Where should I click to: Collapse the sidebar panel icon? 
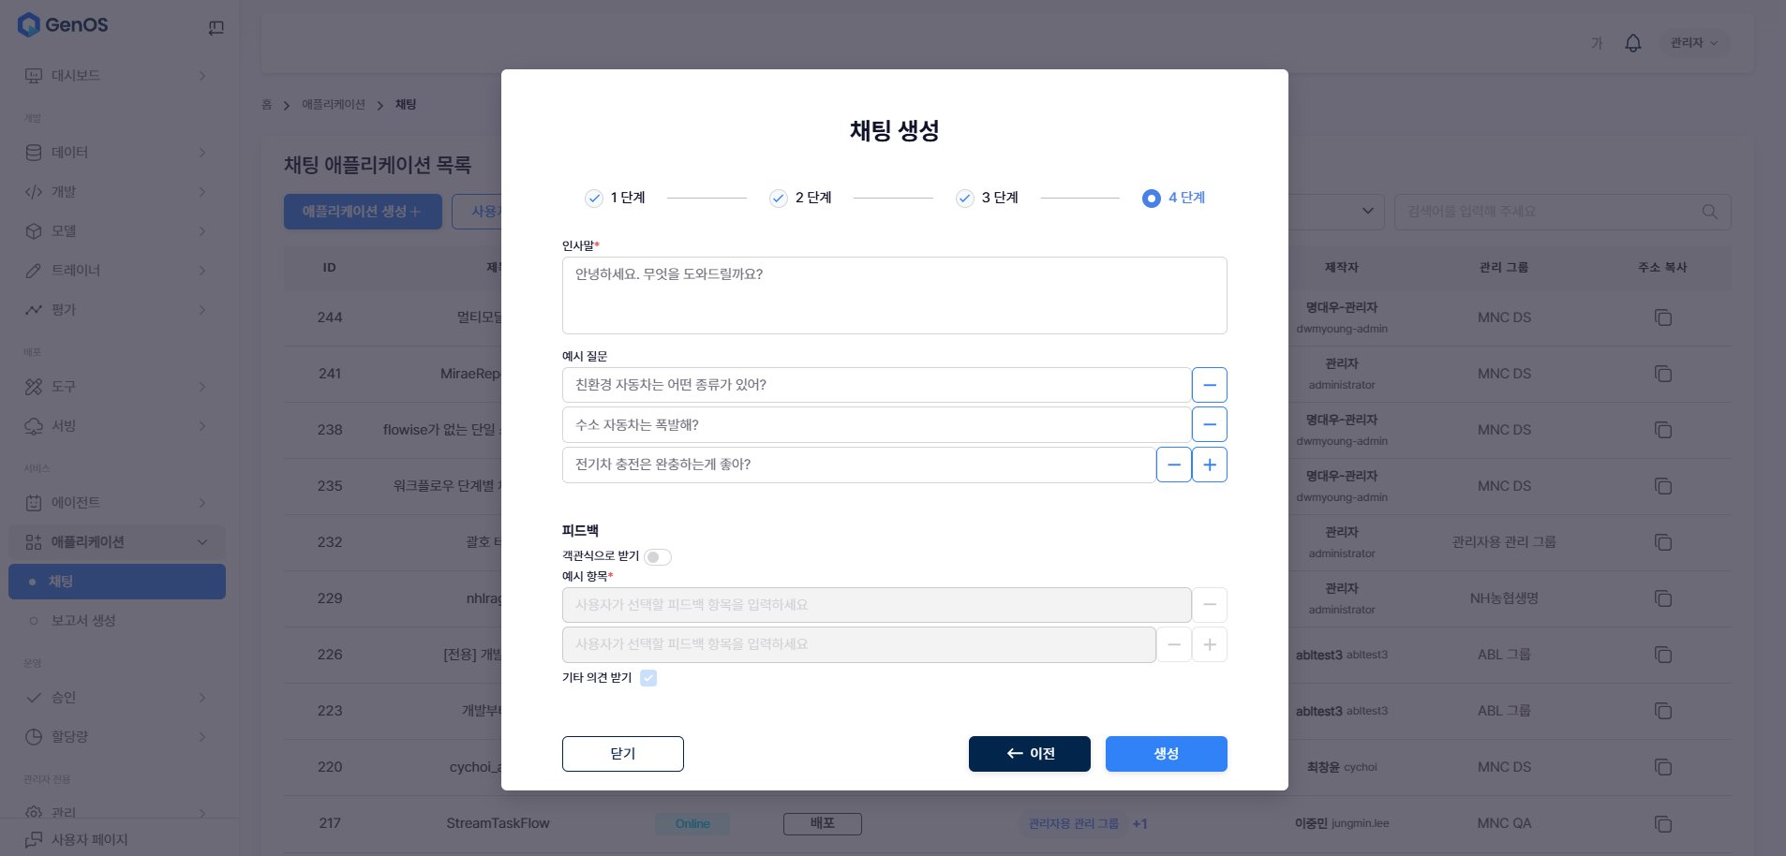click(x=216, y=28)
